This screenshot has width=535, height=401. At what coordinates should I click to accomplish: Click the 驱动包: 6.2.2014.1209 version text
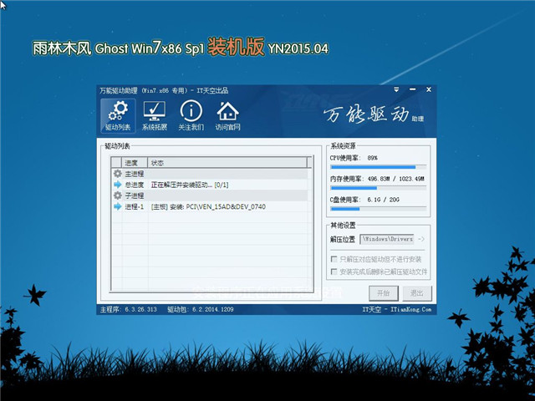click(201, 309)
